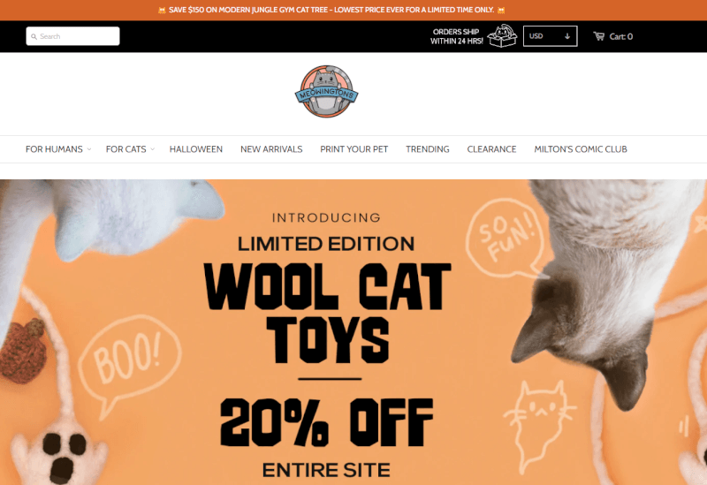The image size is (707, 485).
Task: Click the cat emoji right of banner text
Action: point(501,10)
